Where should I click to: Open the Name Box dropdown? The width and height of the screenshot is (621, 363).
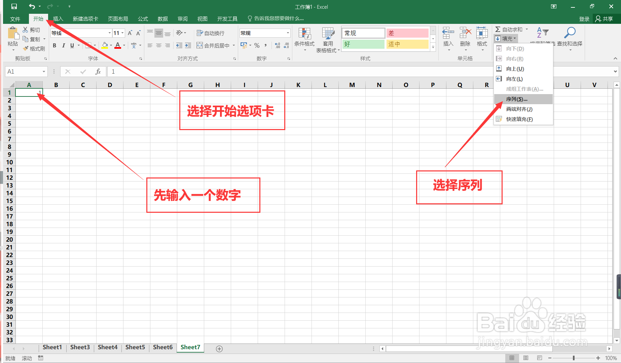click(x=44, y=71)
